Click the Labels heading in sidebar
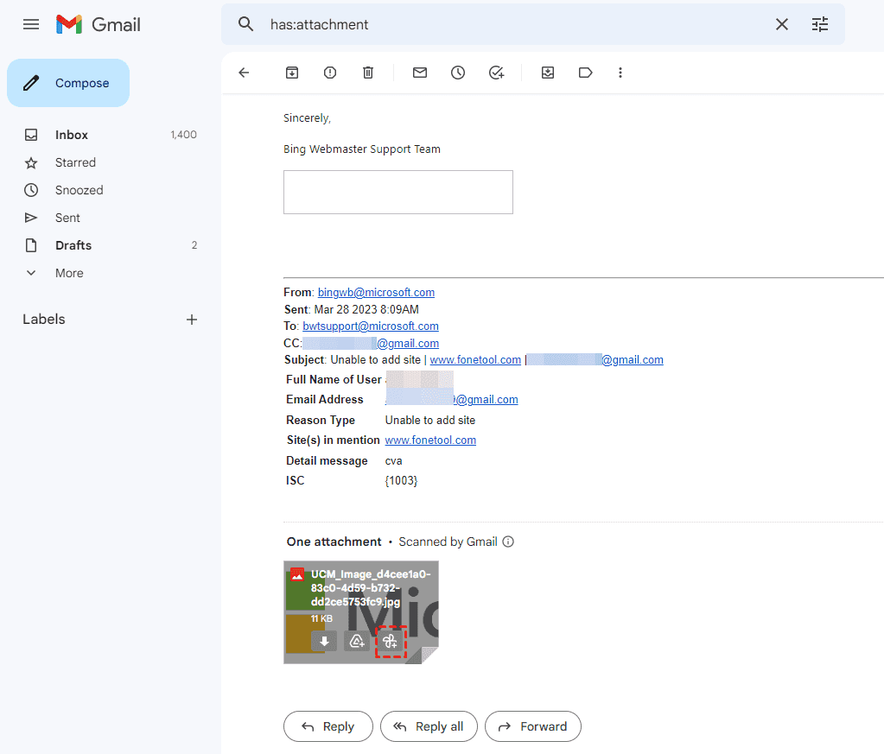The image size is (884, 754). [x=44, y=319]
